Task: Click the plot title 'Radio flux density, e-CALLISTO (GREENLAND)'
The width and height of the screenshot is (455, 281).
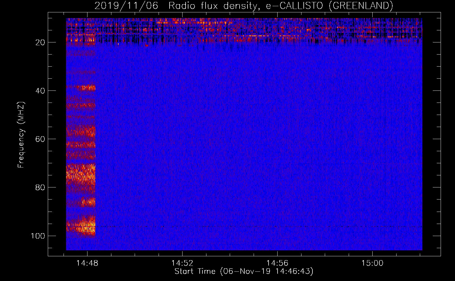Action: coord(280,6)
